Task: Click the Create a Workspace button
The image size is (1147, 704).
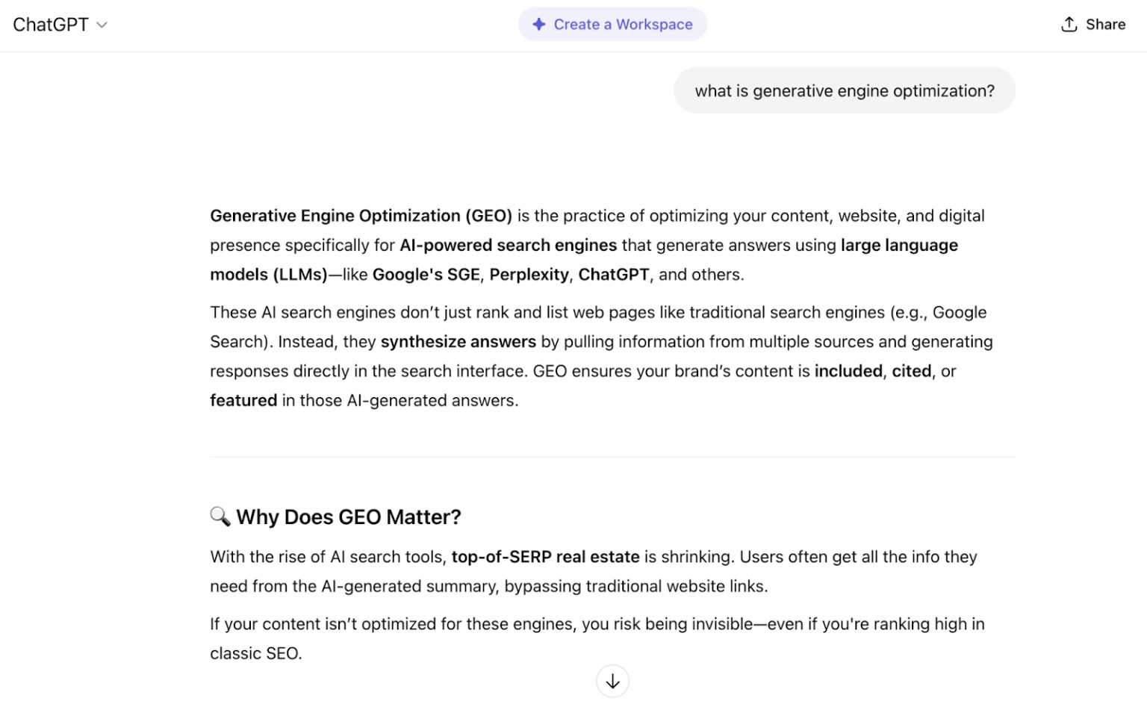Action: pos(612,24)
